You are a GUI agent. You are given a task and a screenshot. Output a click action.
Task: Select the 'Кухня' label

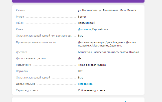19,29
